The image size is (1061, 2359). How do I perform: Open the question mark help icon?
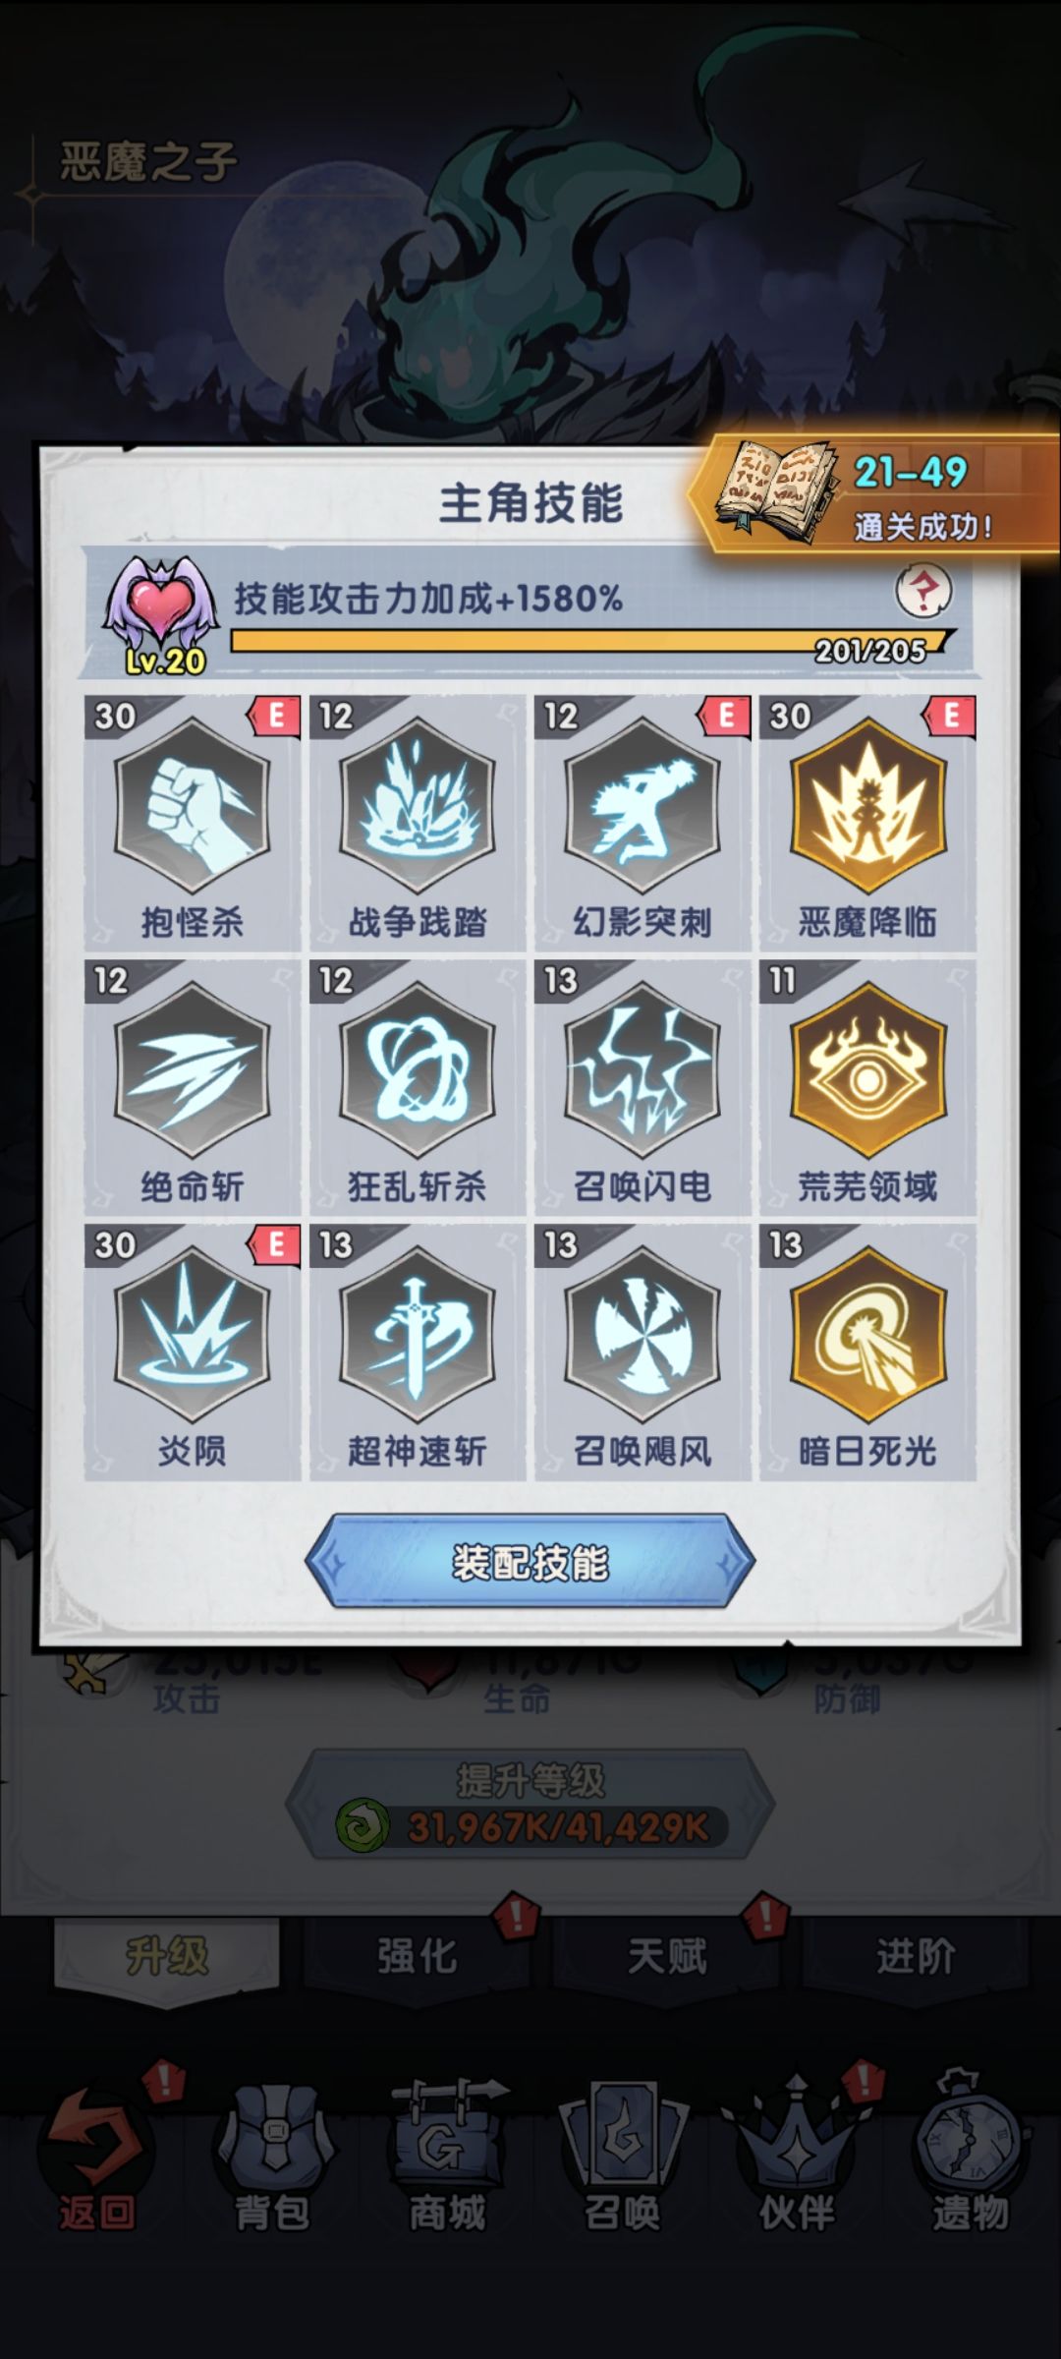(923, 591)
